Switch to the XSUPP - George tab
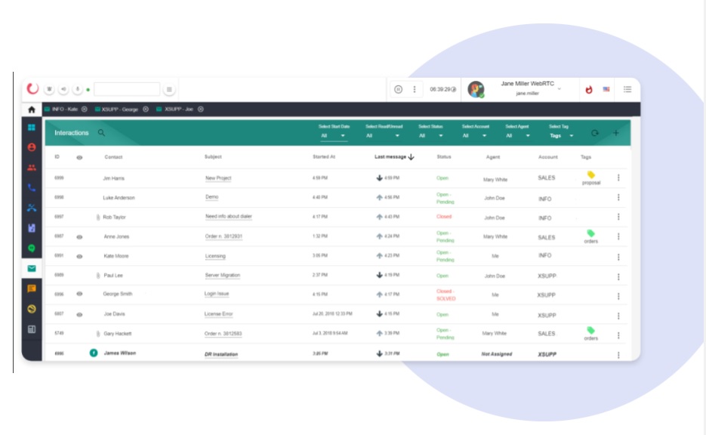 116,110
